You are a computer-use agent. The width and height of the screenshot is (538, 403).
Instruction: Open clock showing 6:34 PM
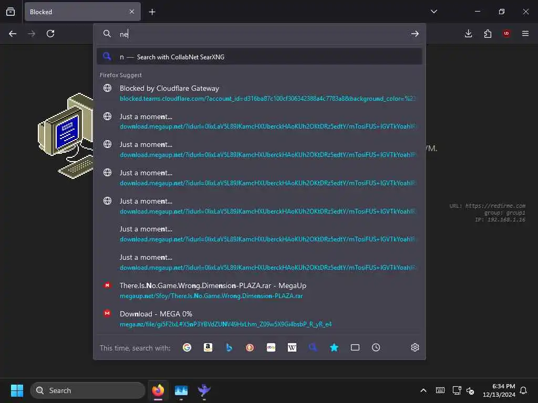point(499,390)
